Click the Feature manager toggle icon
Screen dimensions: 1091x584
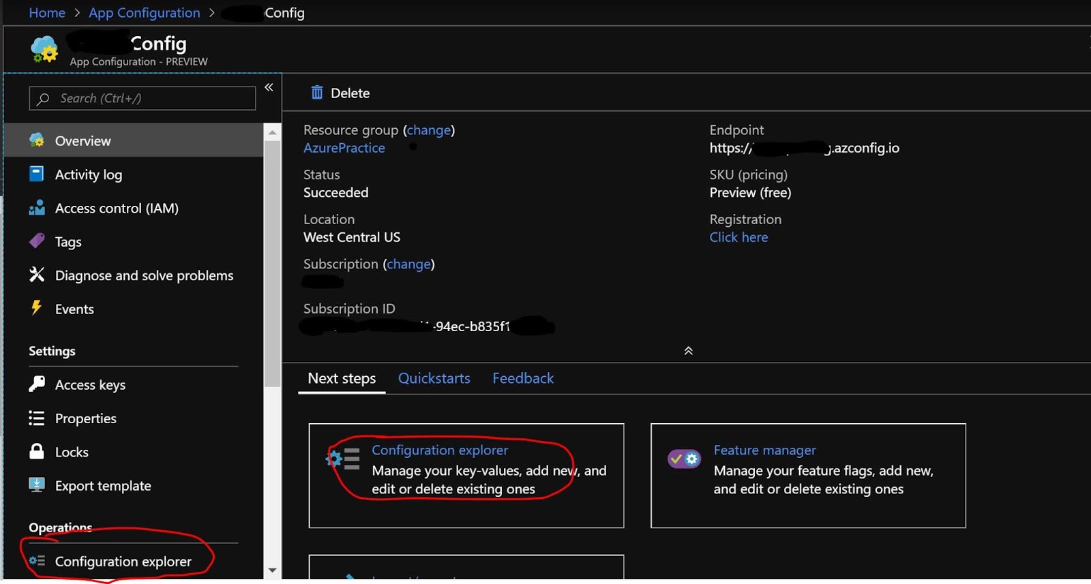click(x=684, y=459)
